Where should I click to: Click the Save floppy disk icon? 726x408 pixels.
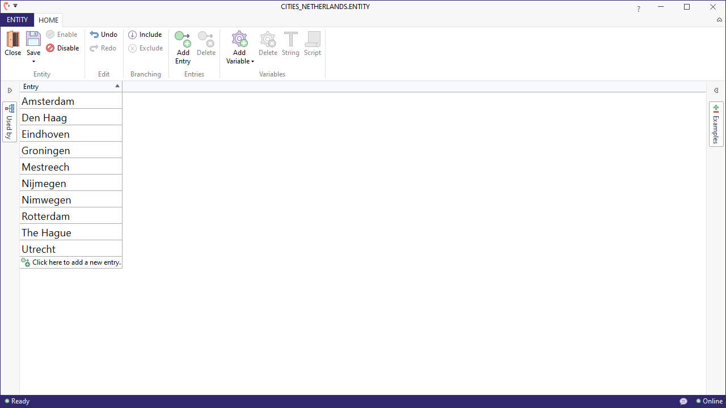(x=33, y=39)
